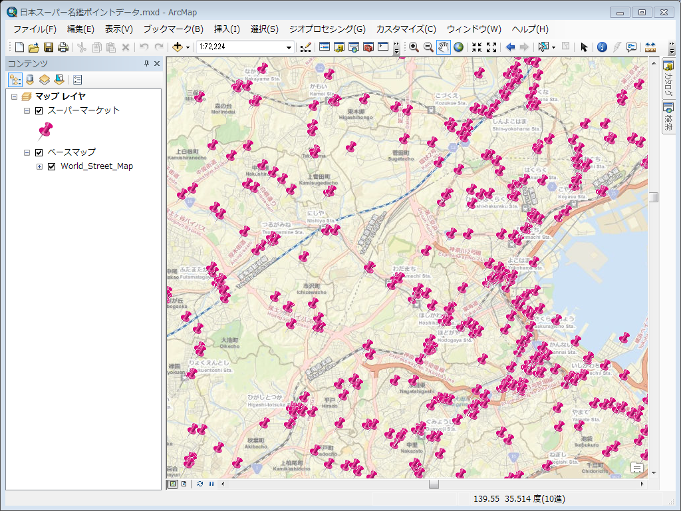Switch to Data View
The image size is (681, 511).
pos(173,484)
